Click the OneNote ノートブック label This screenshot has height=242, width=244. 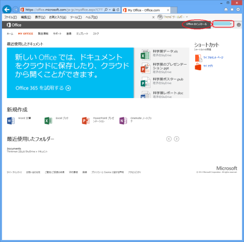[141, 119]
